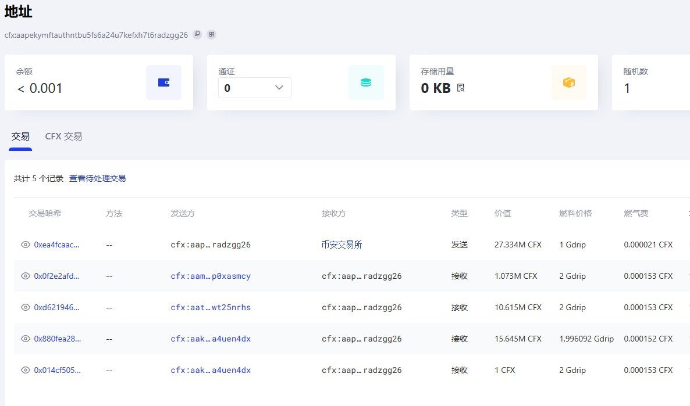This screenshot has width=690, height=406.
Task: Click the 随机数 nonce card label
Action: 635,71
